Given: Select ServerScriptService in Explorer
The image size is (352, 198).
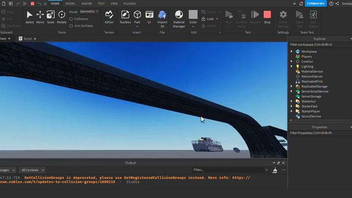Looking at the screenshot, I should 315,91.
